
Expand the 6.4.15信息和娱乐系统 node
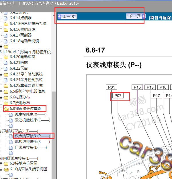(x=1, y=24)
